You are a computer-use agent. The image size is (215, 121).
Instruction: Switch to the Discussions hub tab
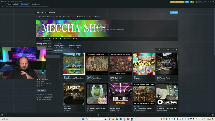pyautogui.click(x=42, y=17)
